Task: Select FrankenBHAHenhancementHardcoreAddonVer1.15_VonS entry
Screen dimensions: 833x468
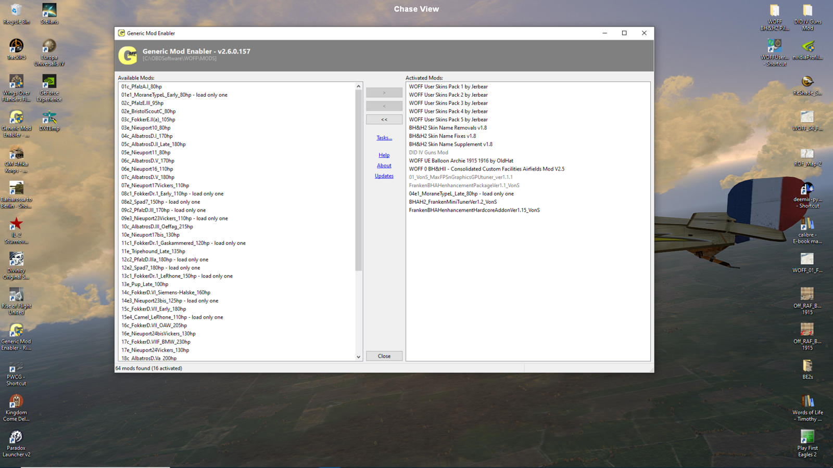Action: (x=474, y=211)
